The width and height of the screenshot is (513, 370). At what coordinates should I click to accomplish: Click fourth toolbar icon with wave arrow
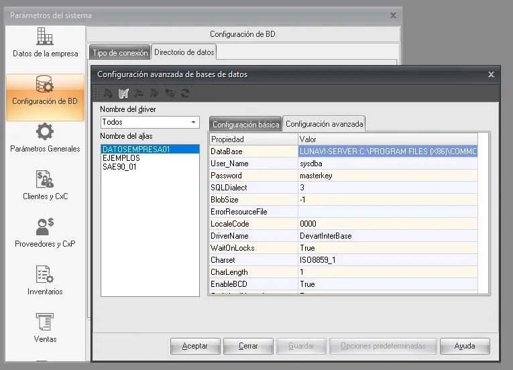point(154,94)
